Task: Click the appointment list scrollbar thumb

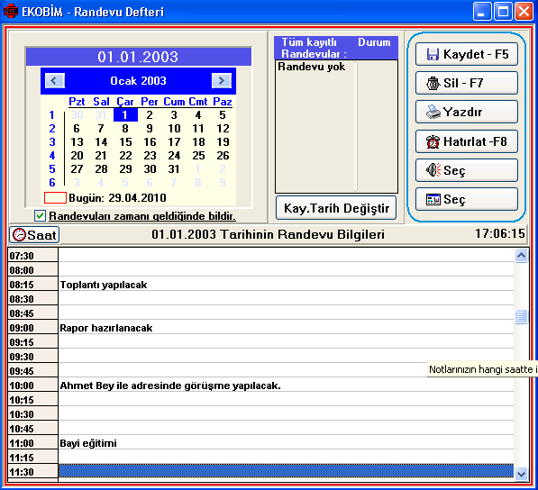Action: coord(521,316)
